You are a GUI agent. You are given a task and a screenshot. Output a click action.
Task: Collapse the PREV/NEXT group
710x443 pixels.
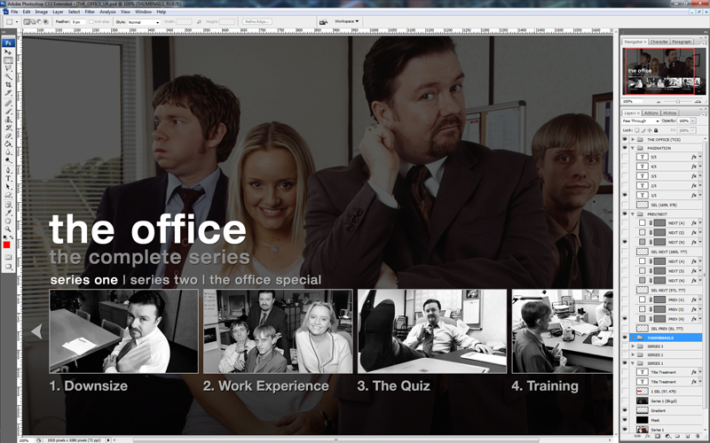[633, 214]
